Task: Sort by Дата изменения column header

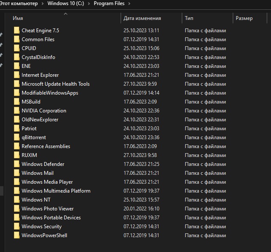Action: click(142, 18)
